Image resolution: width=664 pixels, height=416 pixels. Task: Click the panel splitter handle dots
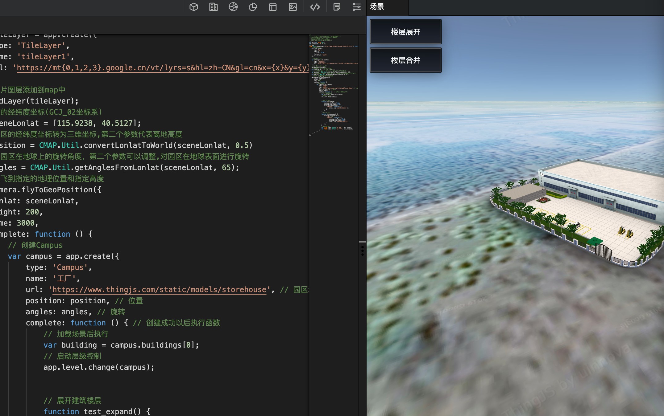(362, 251)
